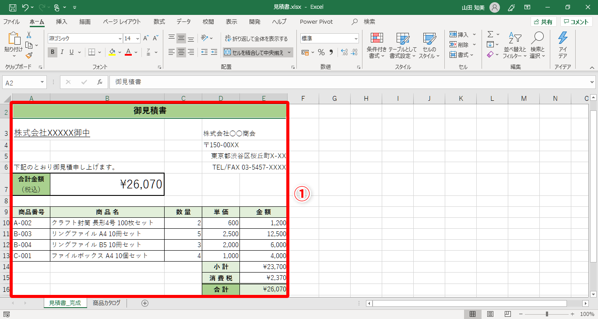Viewport: 598px width, 319px height.
Task: Open テーブルとして書式設定 table formatting
Action: tap(403, 46)
